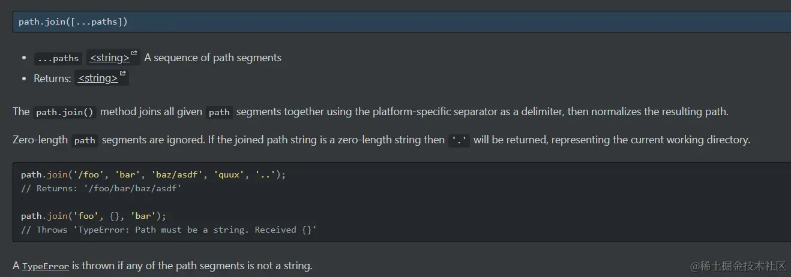The width and height of the screenshot is (791, 277).
Task: Click the '// Throws TypeError' comment line
Action: [x=169, y=230]
